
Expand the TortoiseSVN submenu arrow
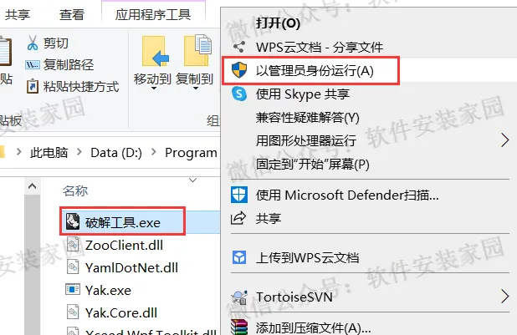click(504, 296)
